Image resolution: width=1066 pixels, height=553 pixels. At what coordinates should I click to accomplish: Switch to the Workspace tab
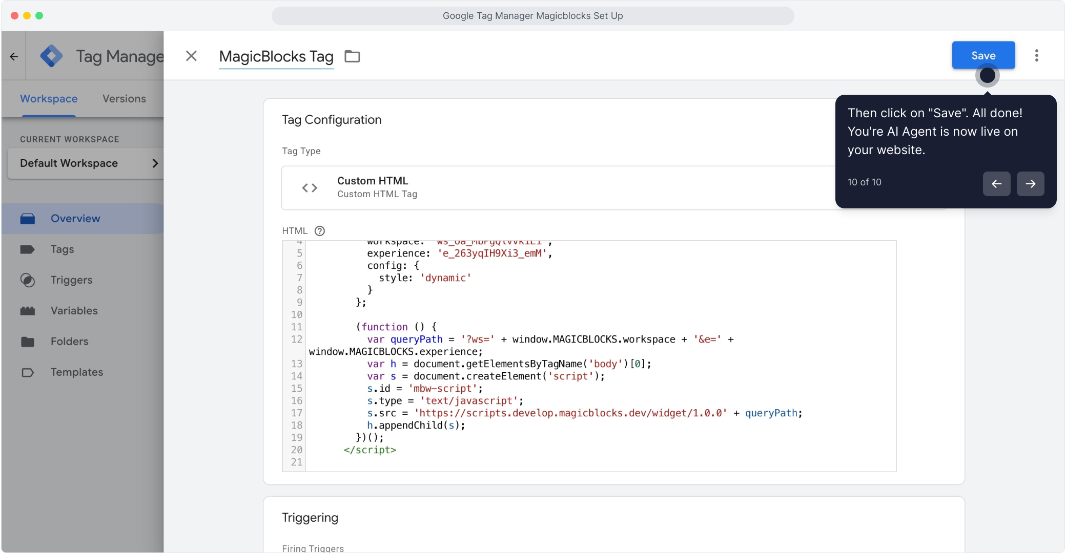tap(49, 99)
